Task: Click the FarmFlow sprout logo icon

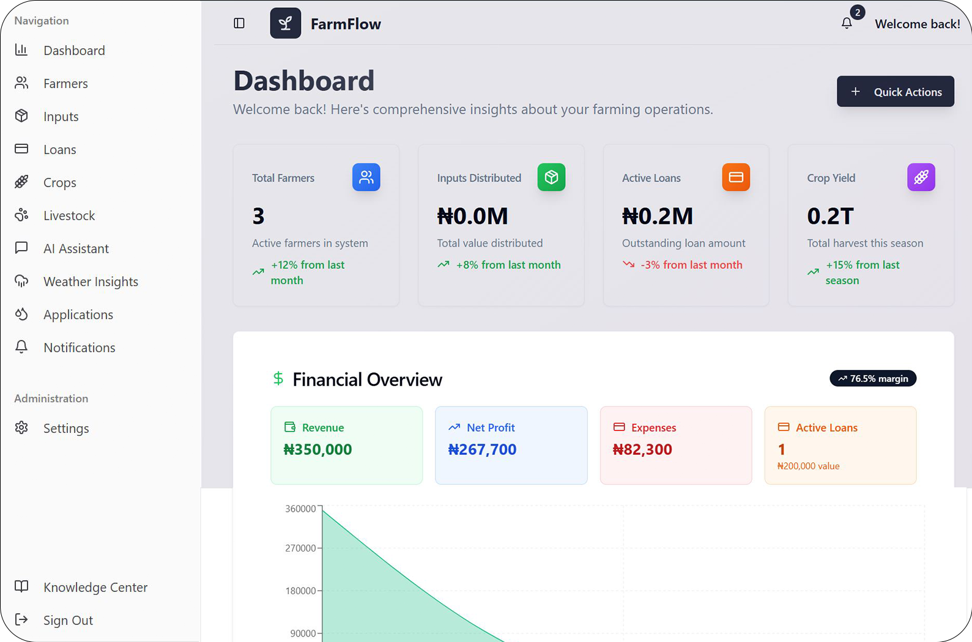Action: coord(285,23)
